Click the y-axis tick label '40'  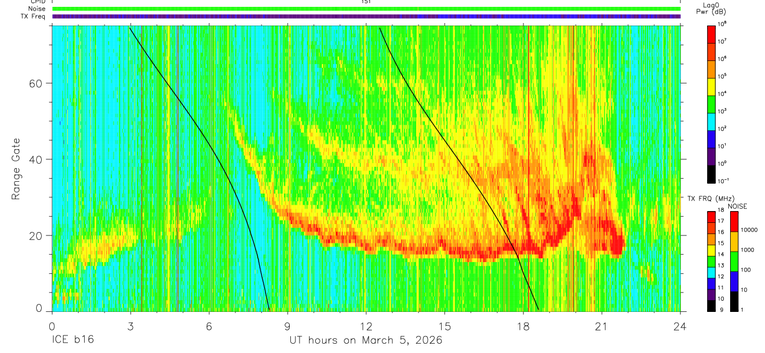tap(36, 159)
